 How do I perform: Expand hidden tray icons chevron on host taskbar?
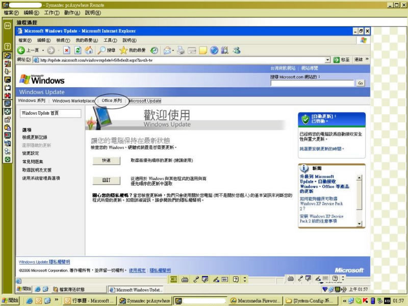click(x=345, y=301)
